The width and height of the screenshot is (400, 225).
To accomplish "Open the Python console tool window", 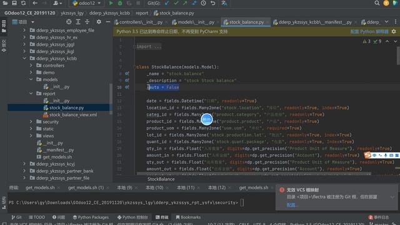I will [132, 217].
